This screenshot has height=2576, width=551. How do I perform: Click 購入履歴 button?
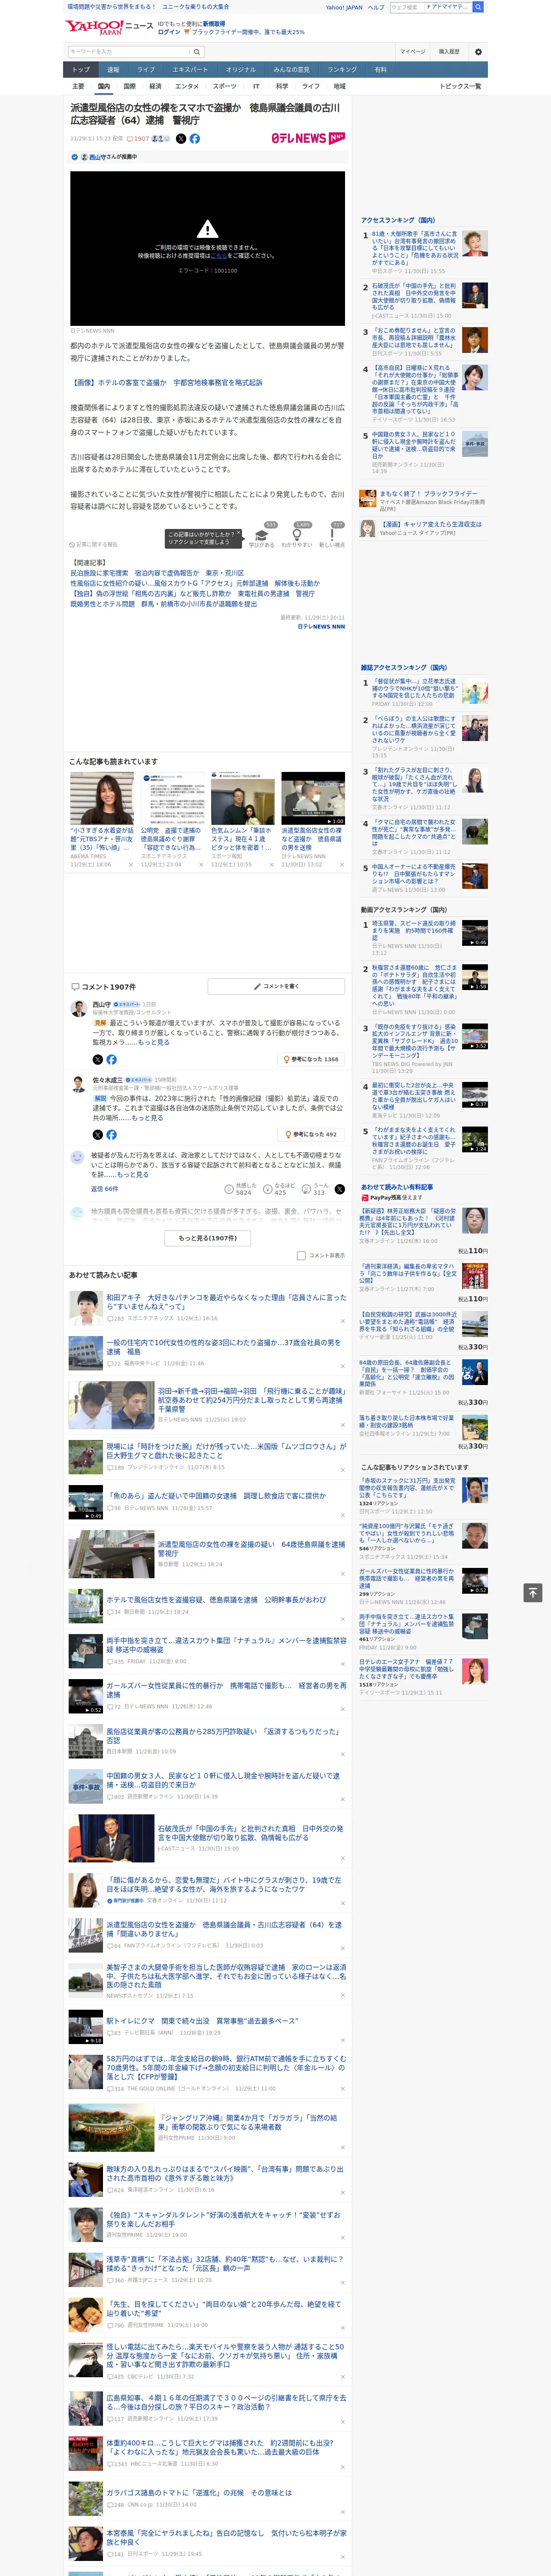pyautogui.click(x=449, y=51)
